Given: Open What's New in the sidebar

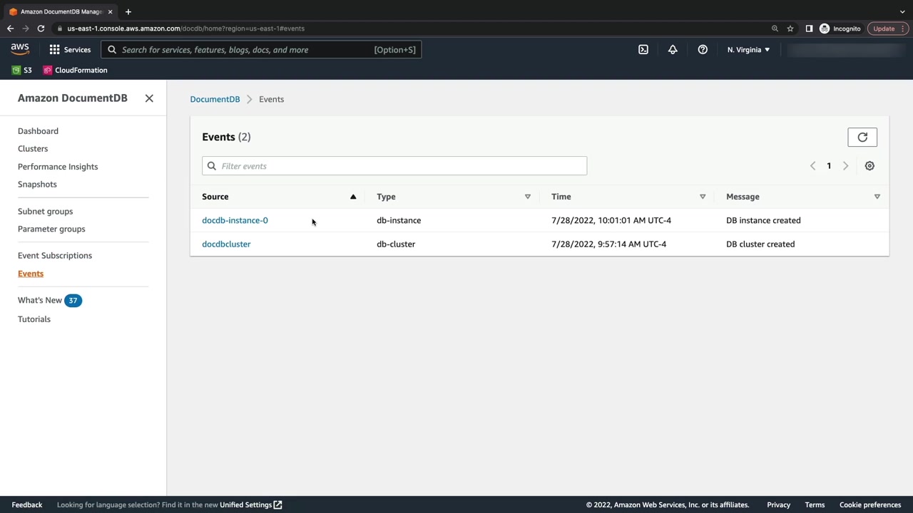Looking at the screenshot, I should 40,301.
